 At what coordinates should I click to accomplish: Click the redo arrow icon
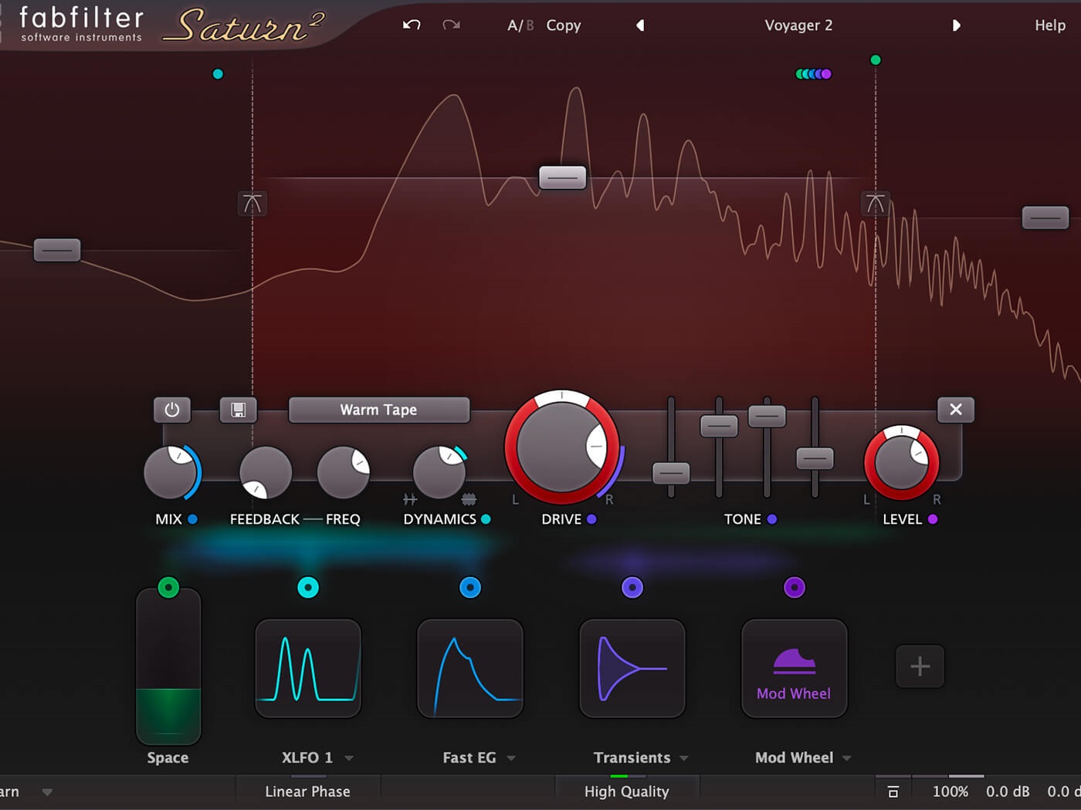[x=452, y=25]
